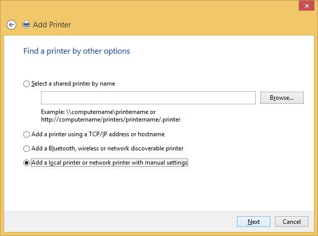This screenshot has height=236, width=318.
Task: Go back with the arrow icon
Action: pos(11,25)
